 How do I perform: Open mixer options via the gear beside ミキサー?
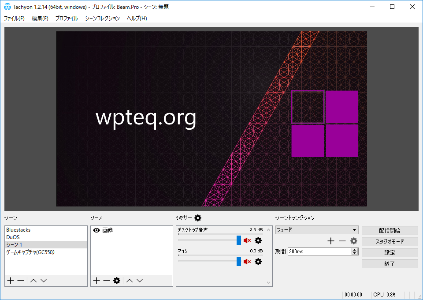pyautogui.click(x=197, y=217)
